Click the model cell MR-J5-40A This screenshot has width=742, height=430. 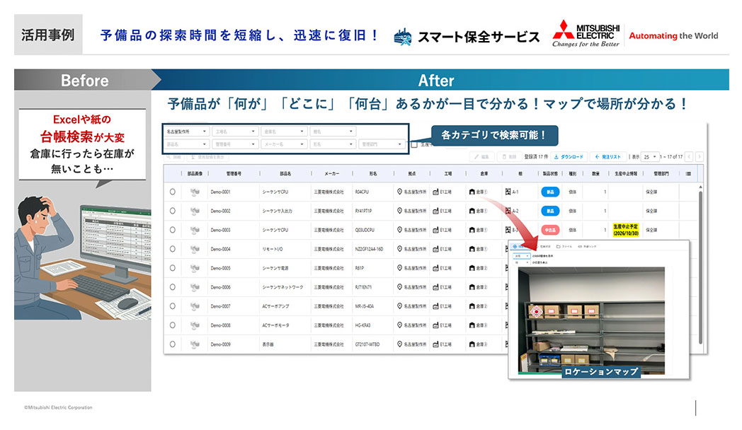coord(365,306)
